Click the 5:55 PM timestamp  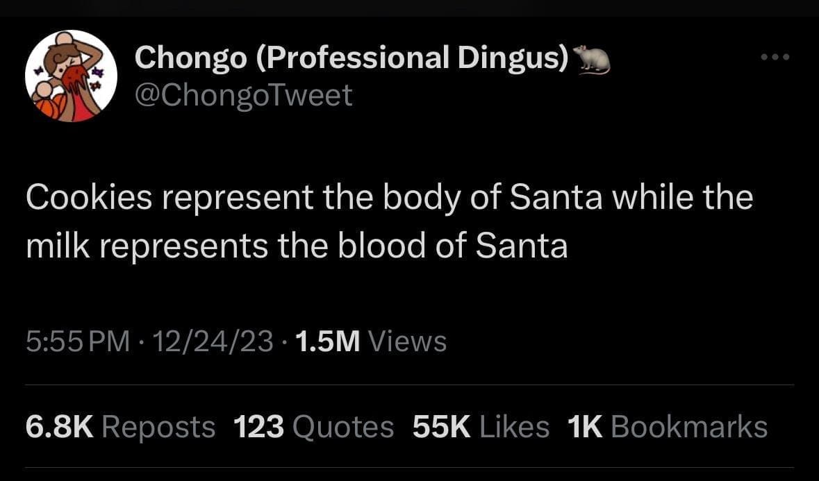[x=78, y=341]
